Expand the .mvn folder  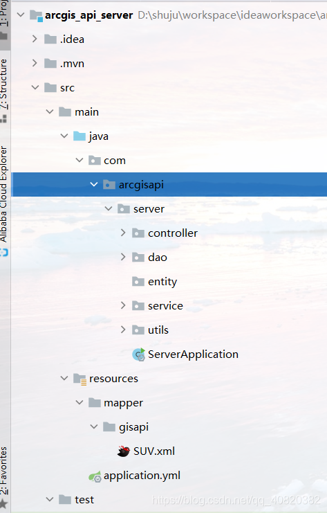35,63
